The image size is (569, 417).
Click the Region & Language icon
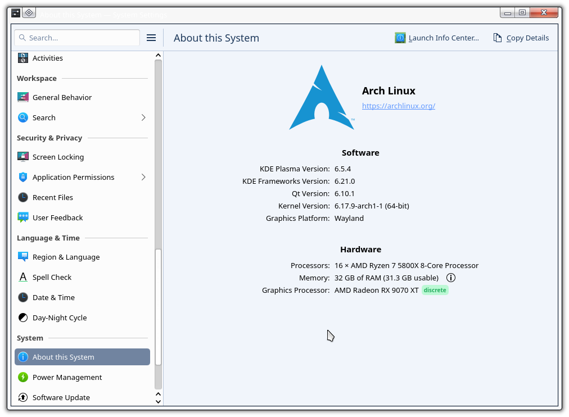point(23,257)
